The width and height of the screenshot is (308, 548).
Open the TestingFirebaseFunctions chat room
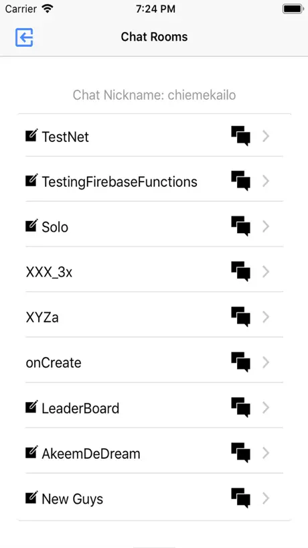pyautogui.click(x=154, y=182)
